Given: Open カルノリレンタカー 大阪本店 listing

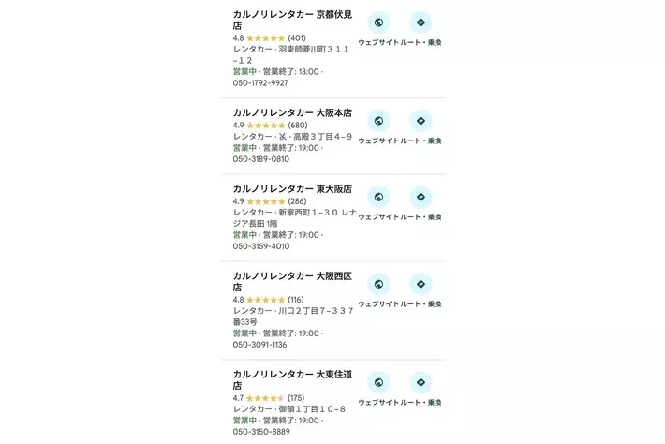Looking at the screenshot, I should [292, 112].
